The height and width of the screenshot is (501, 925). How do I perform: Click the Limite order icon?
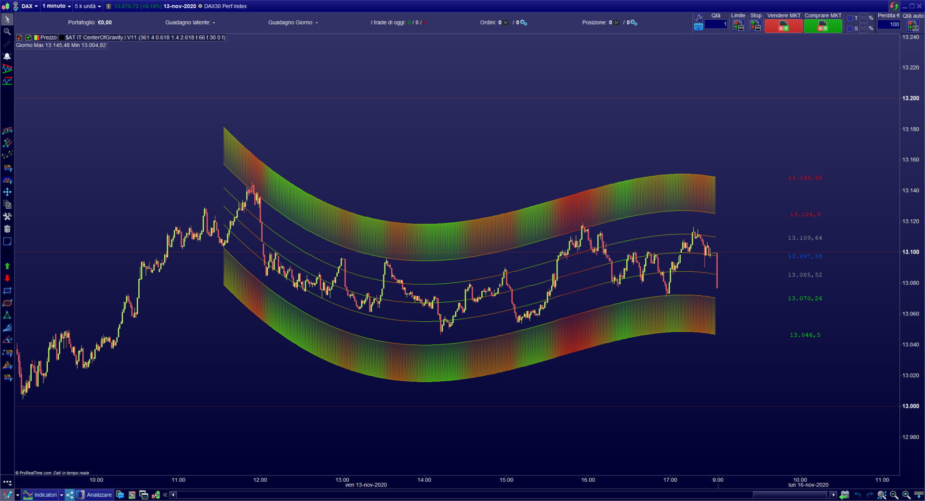point(738,26)
